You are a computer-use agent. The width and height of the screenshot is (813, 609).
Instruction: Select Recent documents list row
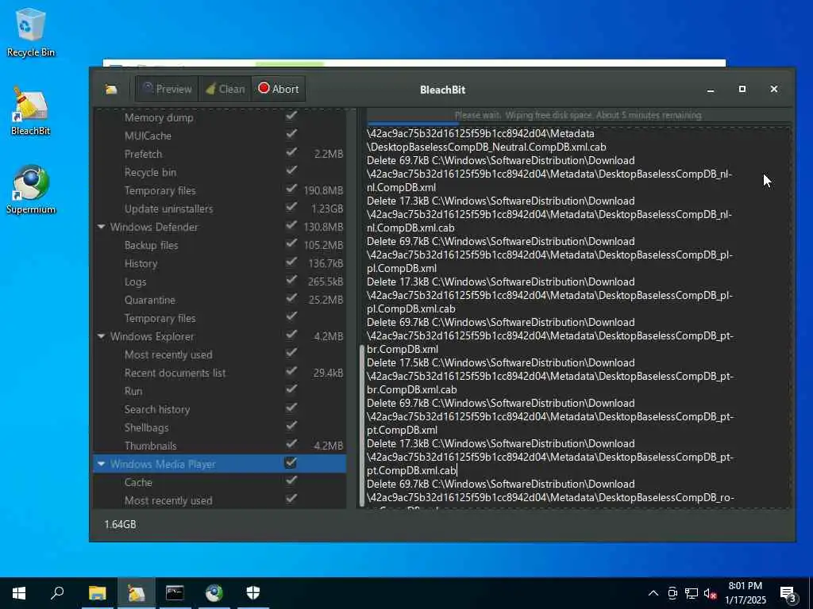[220, 373]
